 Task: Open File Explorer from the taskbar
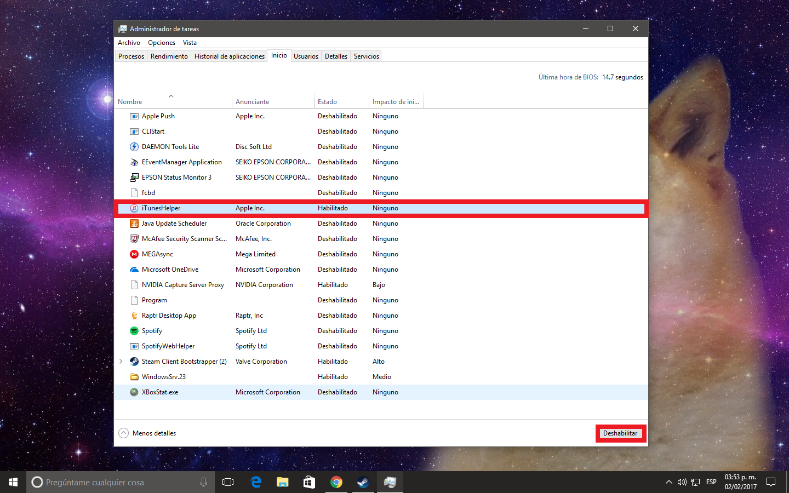283,482
